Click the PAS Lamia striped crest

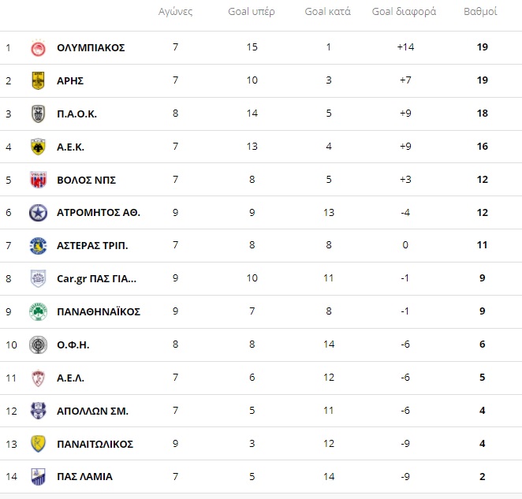click(x=39, y=477)
